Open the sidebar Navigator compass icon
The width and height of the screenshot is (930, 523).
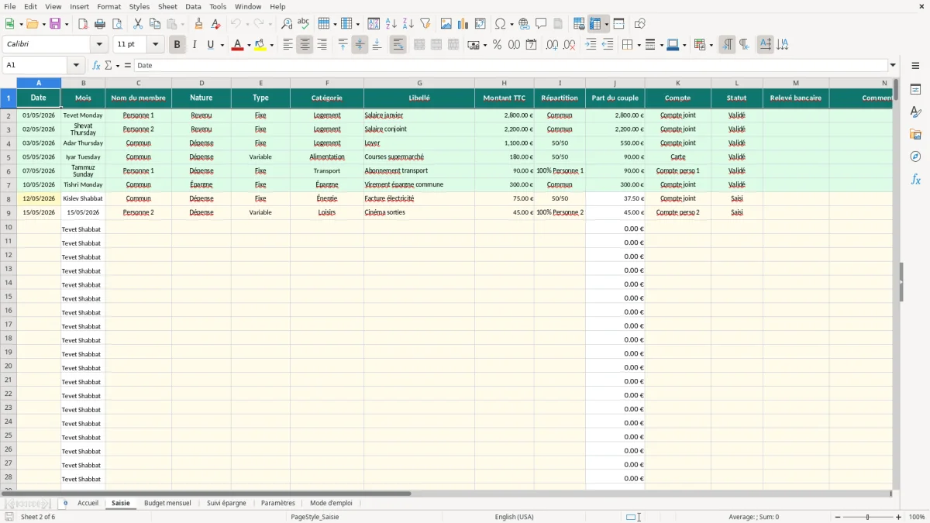click(x=915, y=157)
